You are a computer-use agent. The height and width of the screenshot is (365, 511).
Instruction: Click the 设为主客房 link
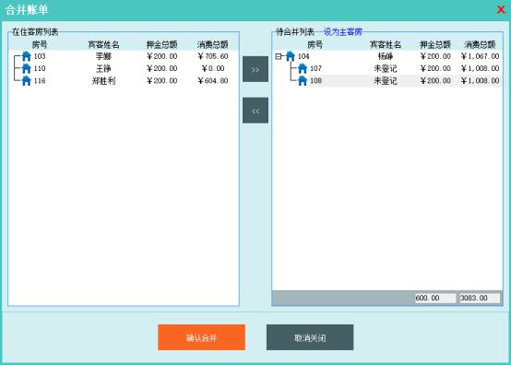point(343,32)
